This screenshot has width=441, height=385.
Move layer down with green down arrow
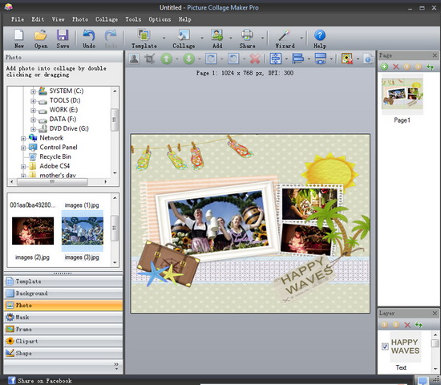coord(189,59)
